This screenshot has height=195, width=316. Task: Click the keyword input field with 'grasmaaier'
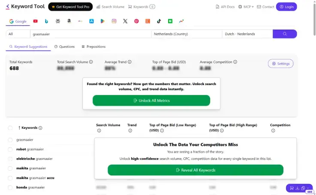click(x=91, y=34)
